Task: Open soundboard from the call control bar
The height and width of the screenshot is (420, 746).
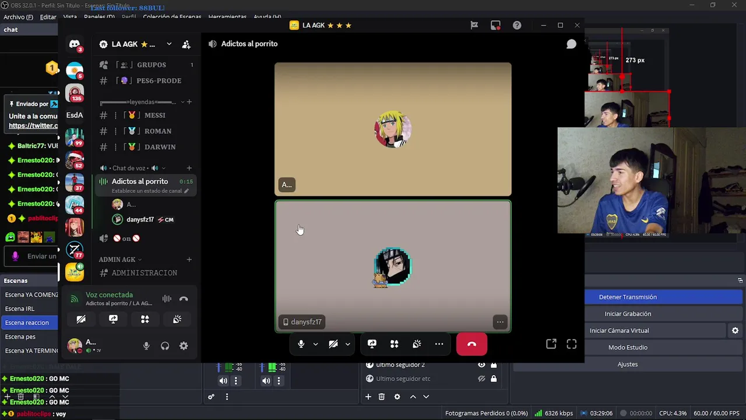Action: coord(417,344)
